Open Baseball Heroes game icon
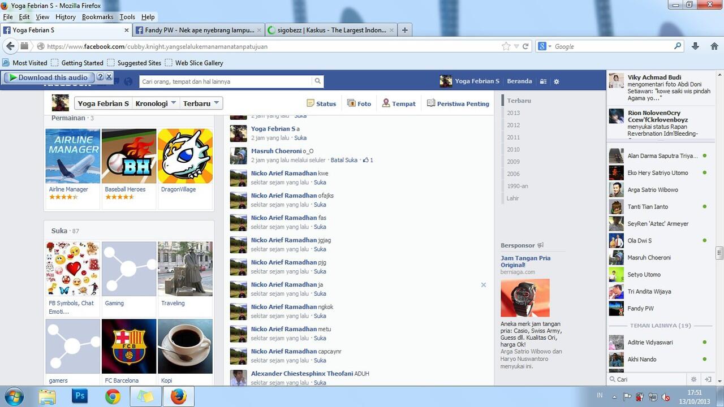Image resolution: width=724 pixels, height=407 pixels. click(128, 156)
